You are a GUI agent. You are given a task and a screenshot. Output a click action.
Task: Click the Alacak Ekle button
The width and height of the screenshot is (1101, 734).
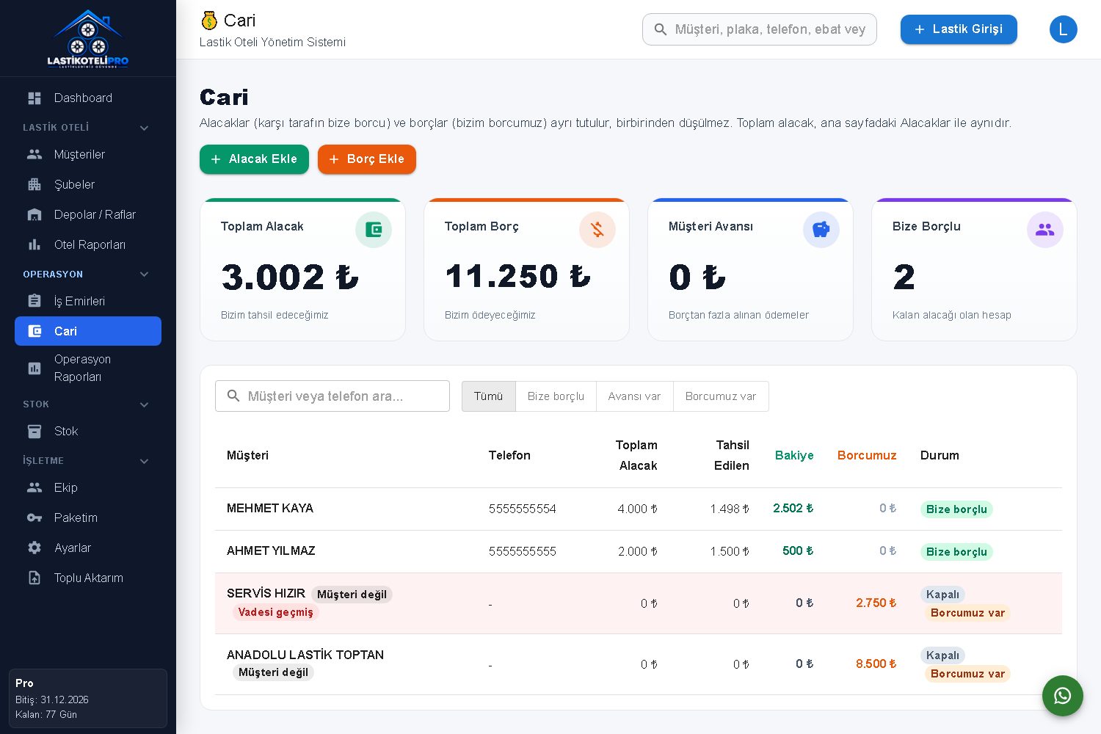pos(254,159)
